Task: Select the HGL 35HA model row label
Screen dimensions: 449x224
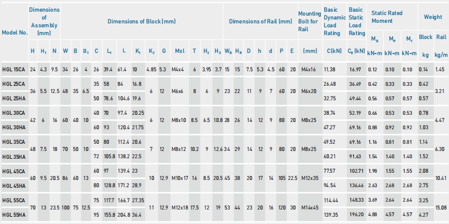Action: (x=14, y=157)
